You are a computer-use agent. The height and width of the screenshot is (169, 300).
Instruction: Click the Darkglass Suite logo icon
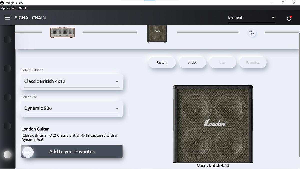(2, 3)
